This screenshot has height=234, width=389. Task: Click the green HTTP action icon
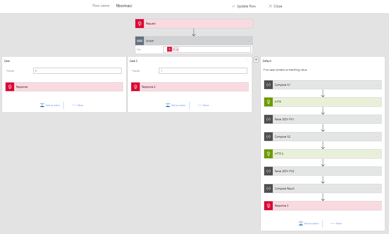[268, 102]
